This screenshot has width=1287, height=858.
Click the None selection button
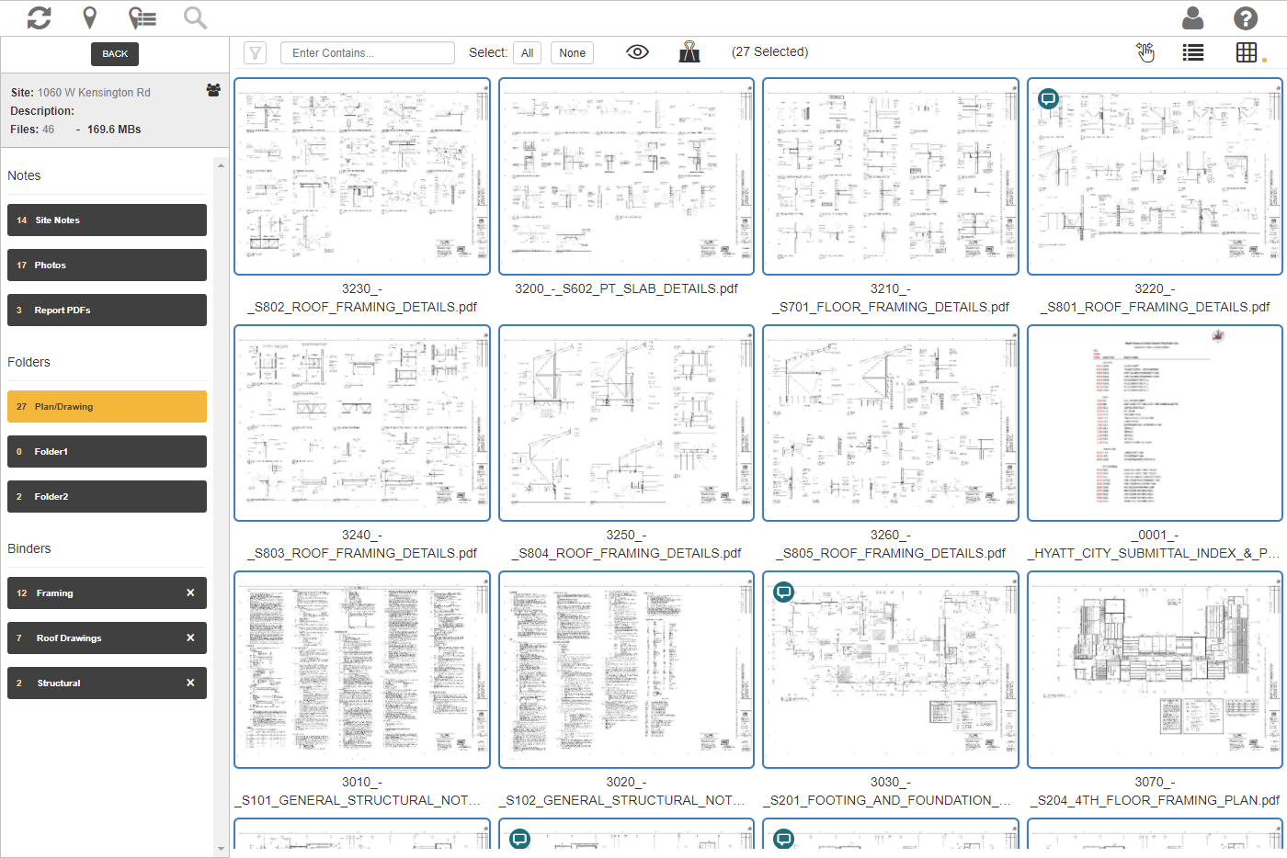tap(572, 53)
